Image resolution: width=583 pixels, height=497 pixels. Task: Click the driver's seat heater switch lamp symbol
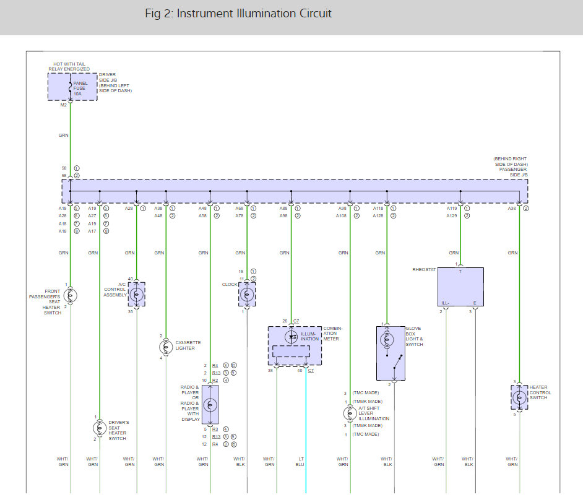(100, 428)
